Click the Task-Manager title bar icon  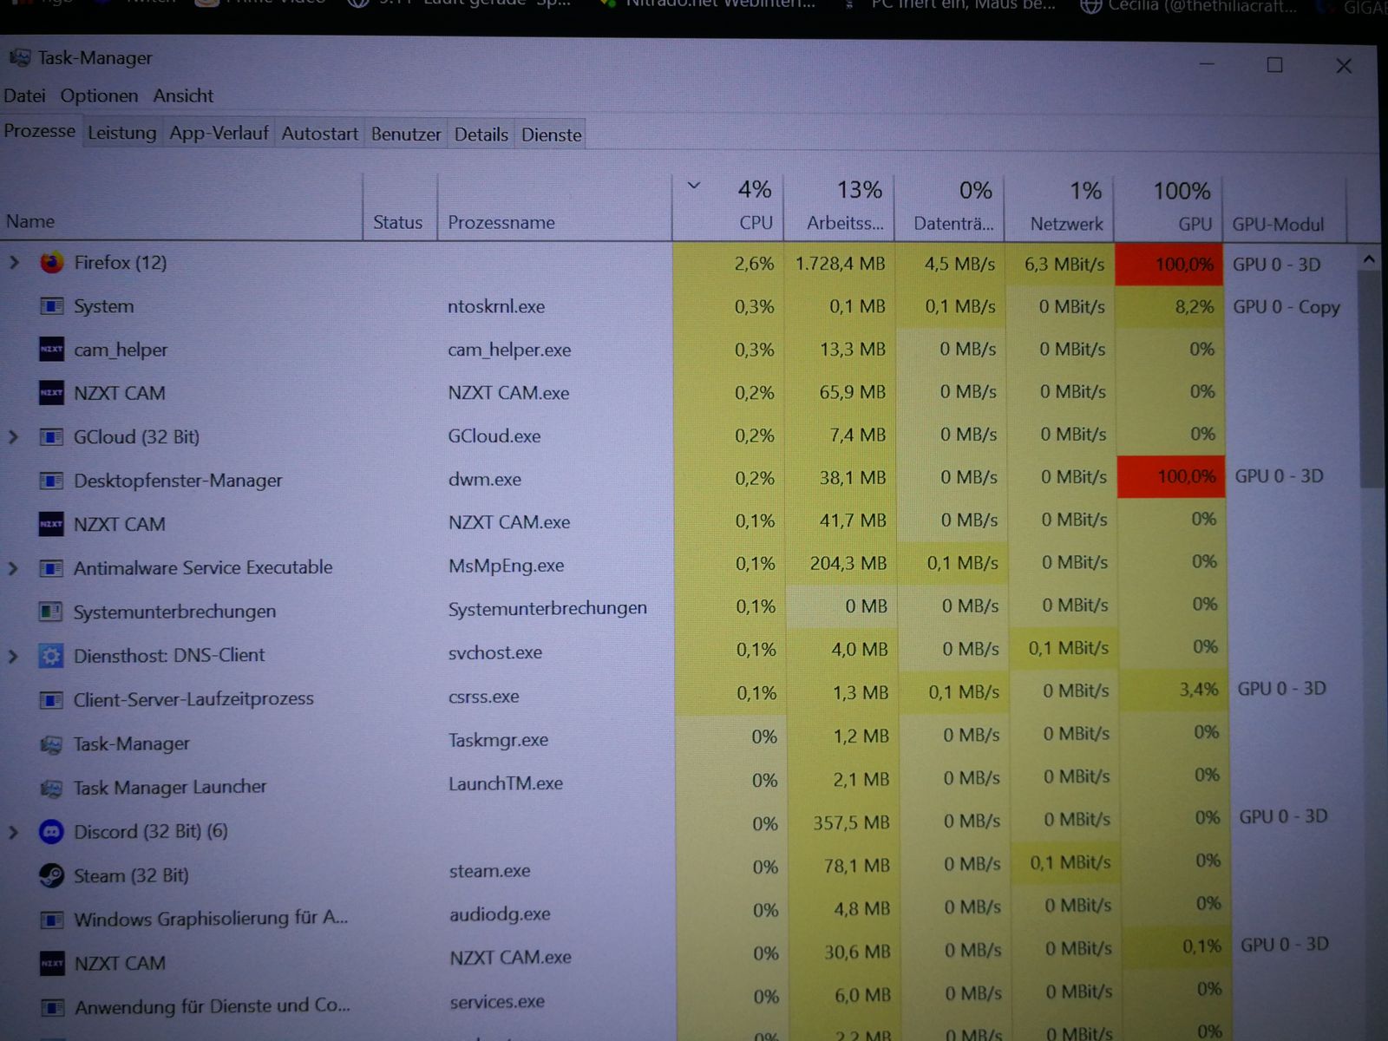click(x=19, y=58)
